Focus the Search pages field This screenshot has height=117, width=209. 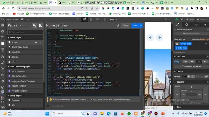(x=25, y=32)
